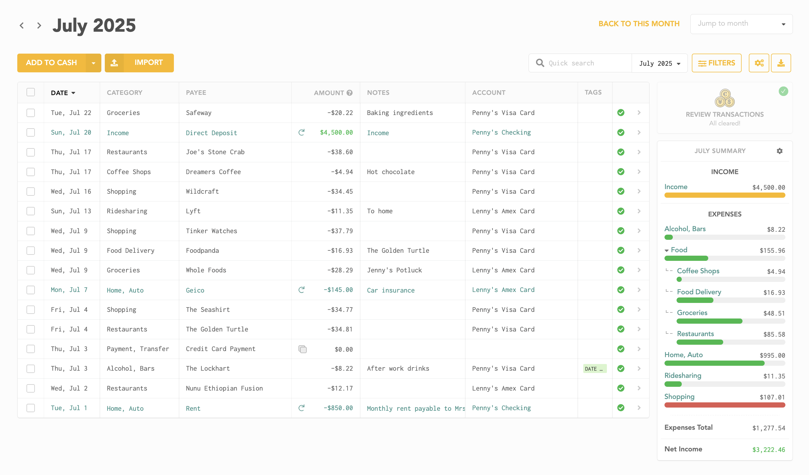
Task: Collapse the Food category in the expenses summary
Action: coord(667,250)
